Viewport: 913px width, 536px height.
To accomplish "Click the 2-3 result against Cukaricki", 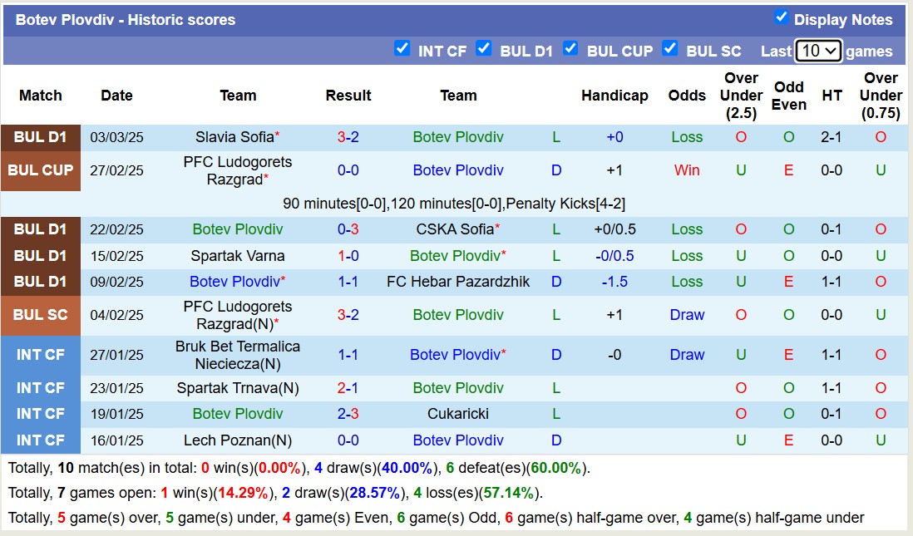I will (x=348, y=414).
